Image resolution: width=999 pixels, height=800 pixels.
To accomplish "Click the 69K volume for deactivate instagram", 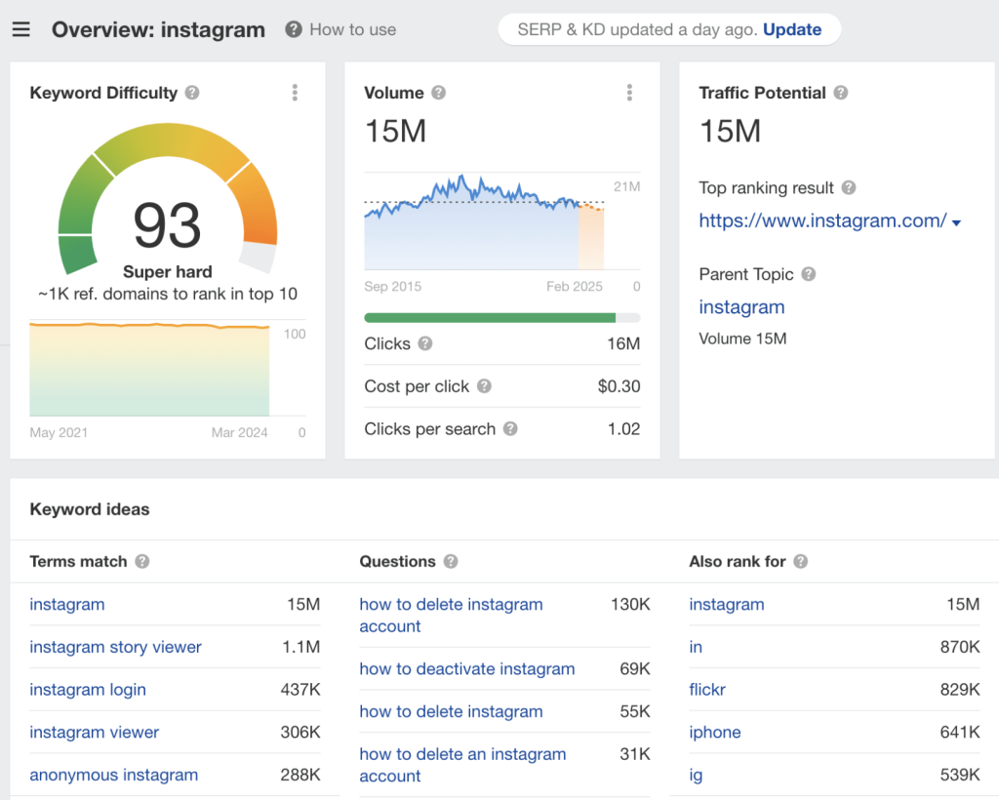I will point(635,669).
